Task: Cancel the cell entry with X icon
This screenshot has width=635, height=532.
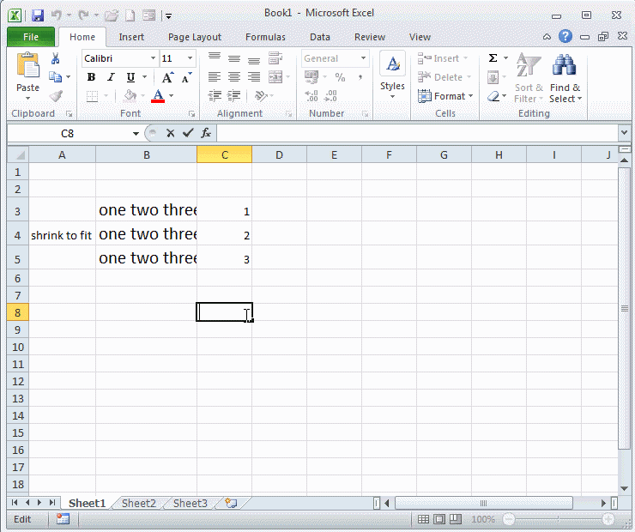Action: [x=170, y=133]
